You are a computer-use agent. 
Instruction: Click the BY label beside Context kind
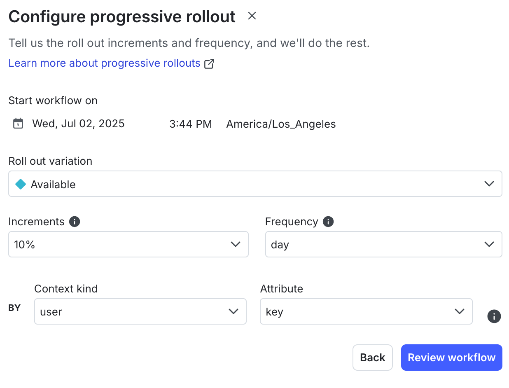(x=14, y=308)
